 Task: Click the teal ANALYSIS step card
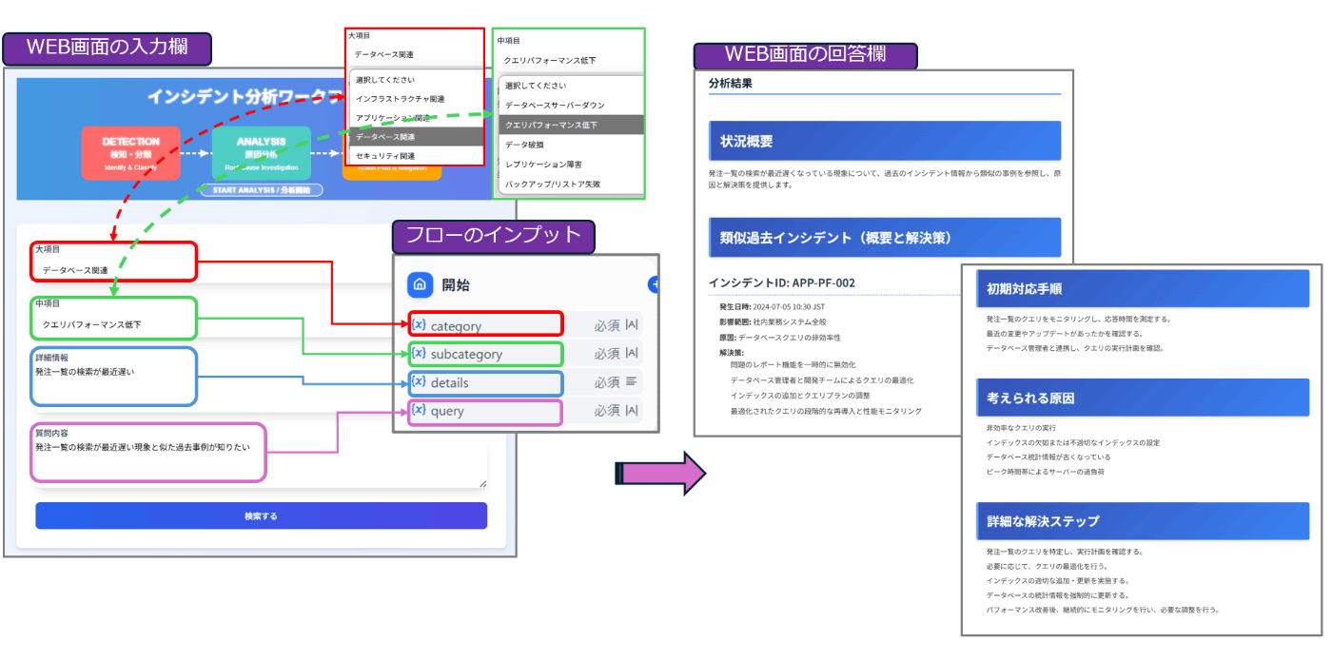tap(261, 153)
